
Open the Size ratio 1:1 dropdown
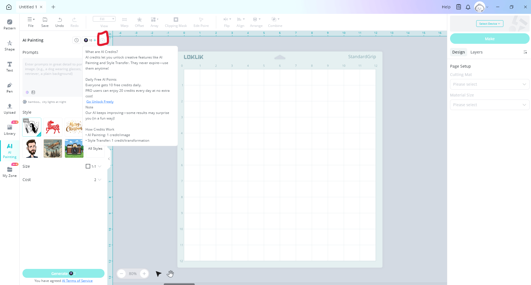[x=94, y=166]
